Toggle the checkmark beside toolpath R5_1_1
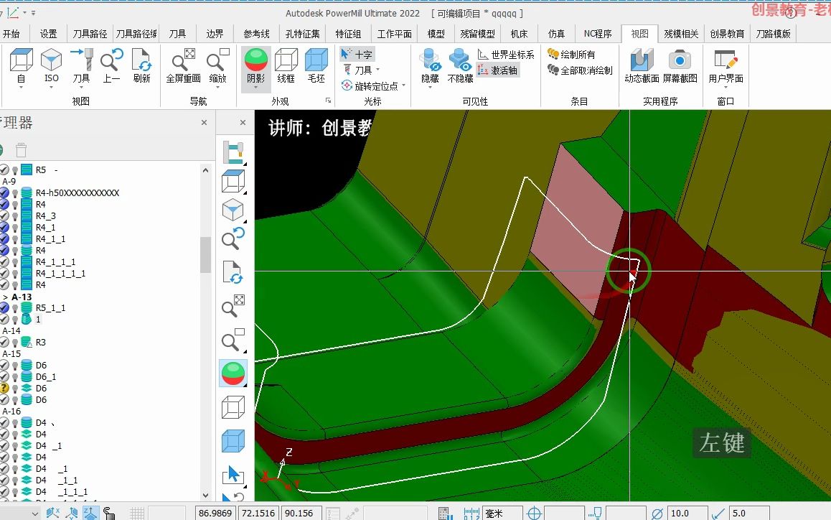The width and height of the screenshot is (831, 520). click(4, 307)
